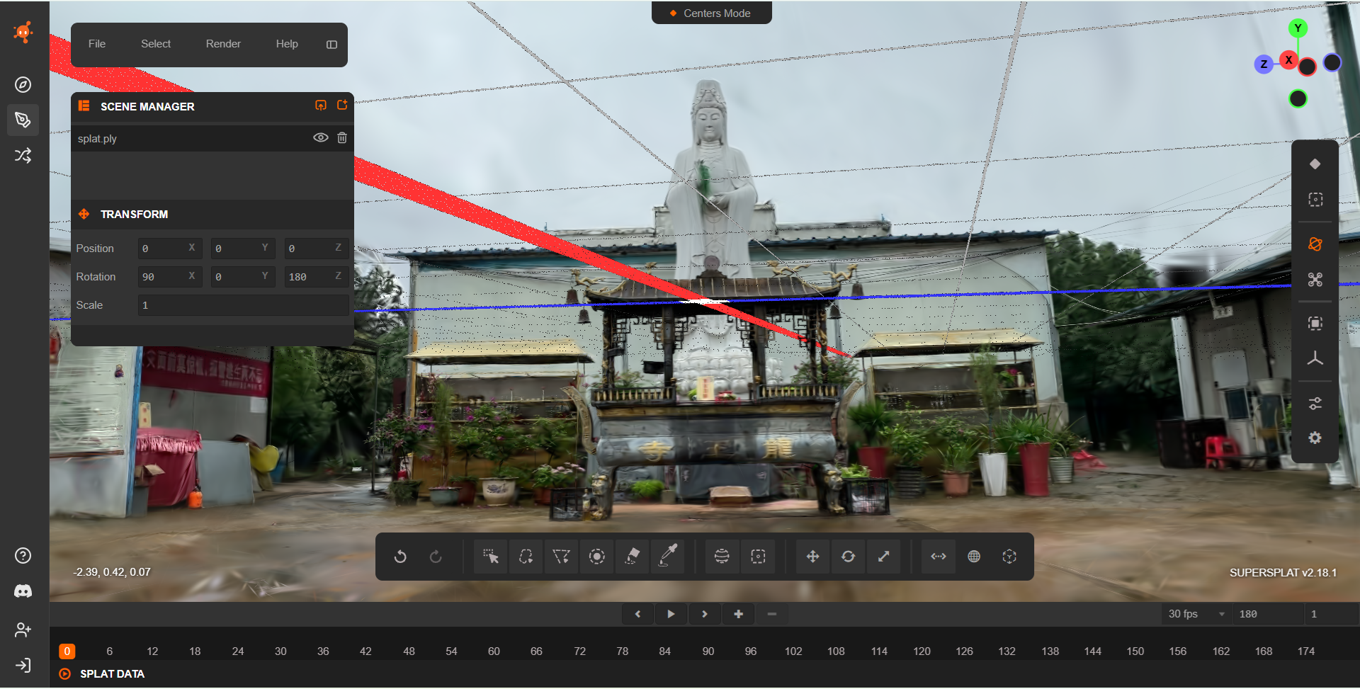Screen dimensions: 1360x689
Task: Select the lasso selection tool
Action: (526, 557)
